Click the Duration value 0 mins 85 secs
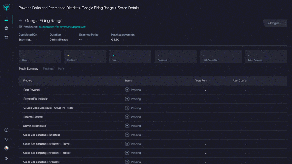This screenshot has width=292, height=164. click(59, 39)
